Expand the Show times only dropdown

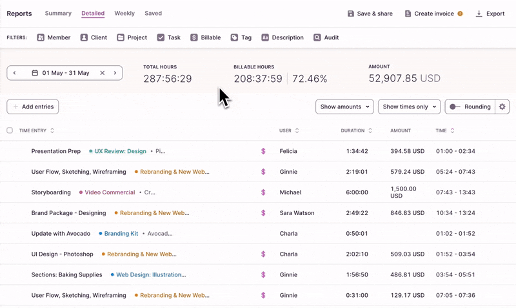pos(409,107)
